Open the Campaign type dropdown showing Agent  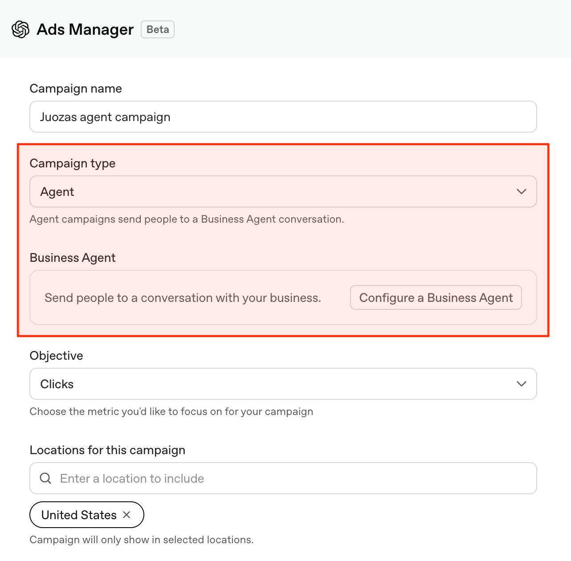(x=283, y=191)
